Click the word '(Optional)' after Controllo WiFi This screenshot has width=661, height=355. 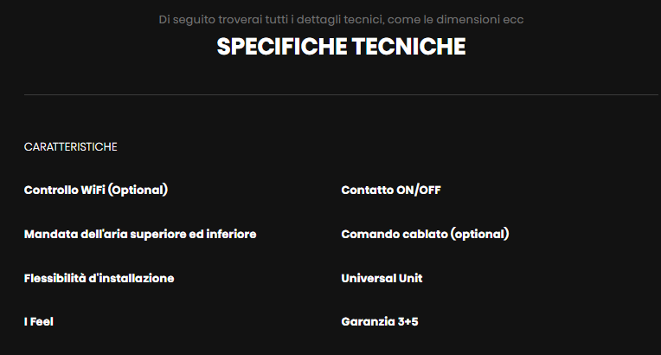pyautogui.click(x=138, y=190)
